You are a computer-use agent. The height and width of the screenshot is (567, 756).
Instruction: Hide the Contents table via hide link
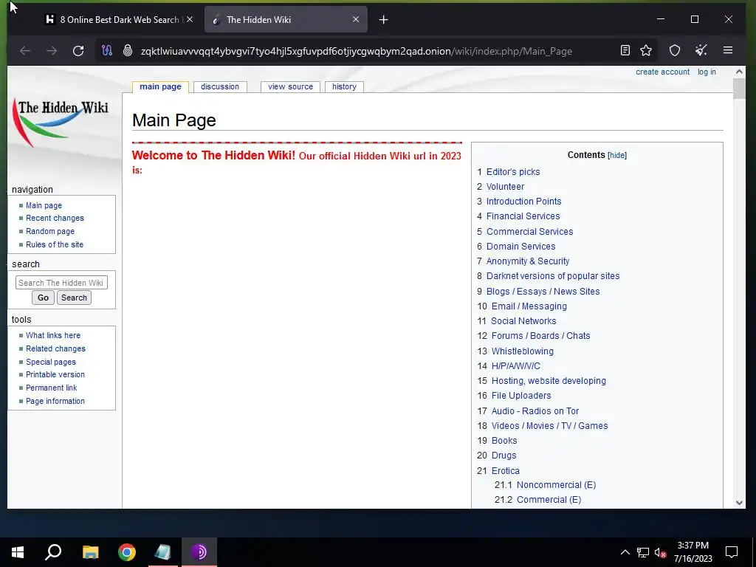[617, 155]
